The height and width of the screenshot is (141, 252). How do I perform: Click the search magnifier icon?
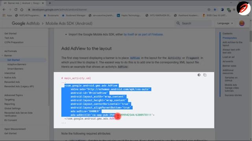pyautogui.click(x=178, y=23)
